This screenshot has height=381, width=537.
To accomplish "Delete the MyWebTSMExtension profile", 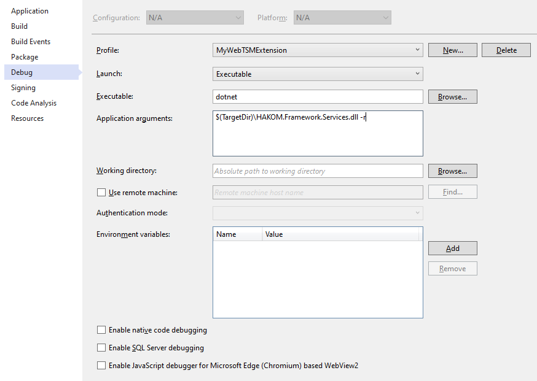I will click(x=506, y=50).
